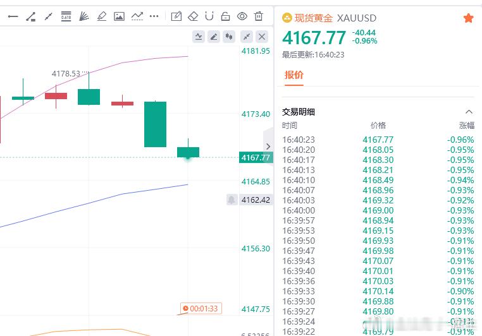
Task: Select the Gann fan lines tool
Action: 83,16
